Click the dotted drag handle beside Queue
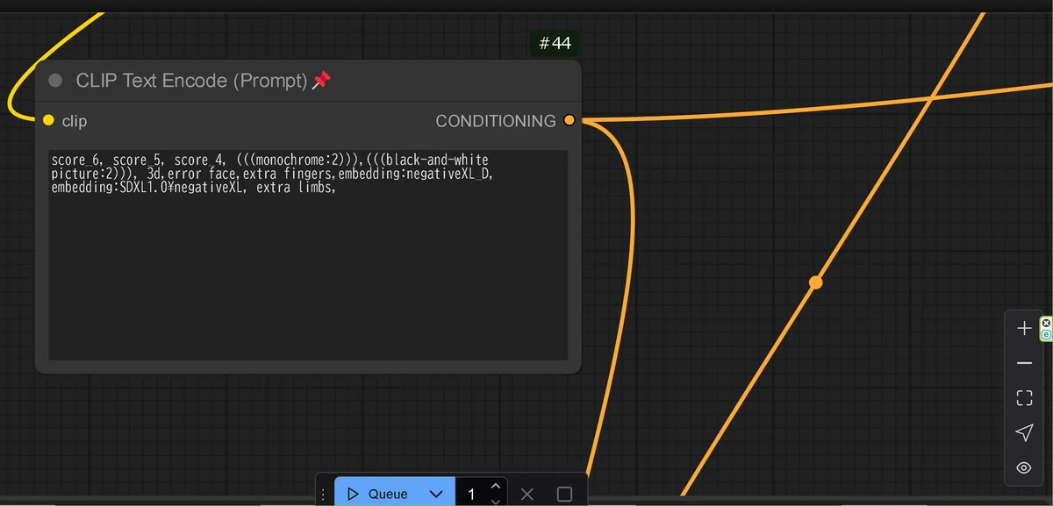 [x=323, y=495]
